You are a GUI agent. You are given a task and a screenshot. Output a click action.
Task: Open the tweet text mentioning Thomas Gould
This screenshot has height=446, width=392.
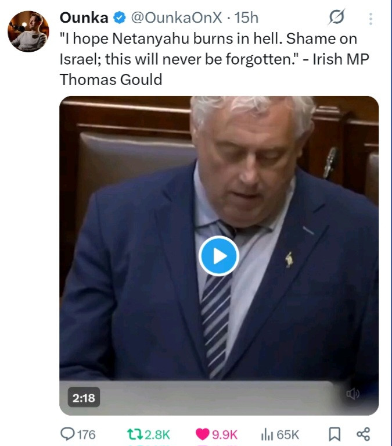point(214,59)
